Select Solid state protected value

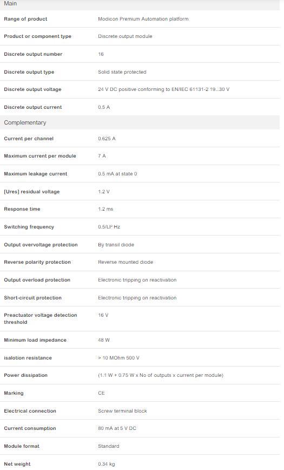point(122,72)
